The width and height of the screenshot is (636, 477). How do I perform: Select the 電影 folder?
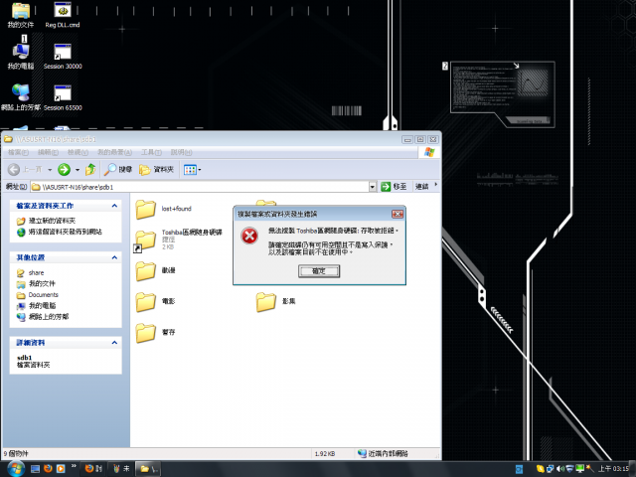coord(146,302)
